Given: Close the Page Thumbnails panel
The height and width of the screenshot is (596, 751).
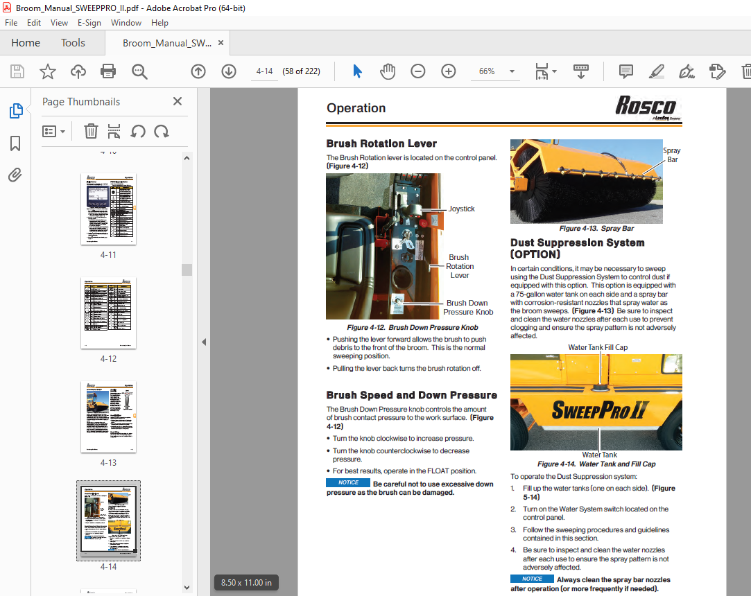Looking at the screenshot, I should coord(178,101).
